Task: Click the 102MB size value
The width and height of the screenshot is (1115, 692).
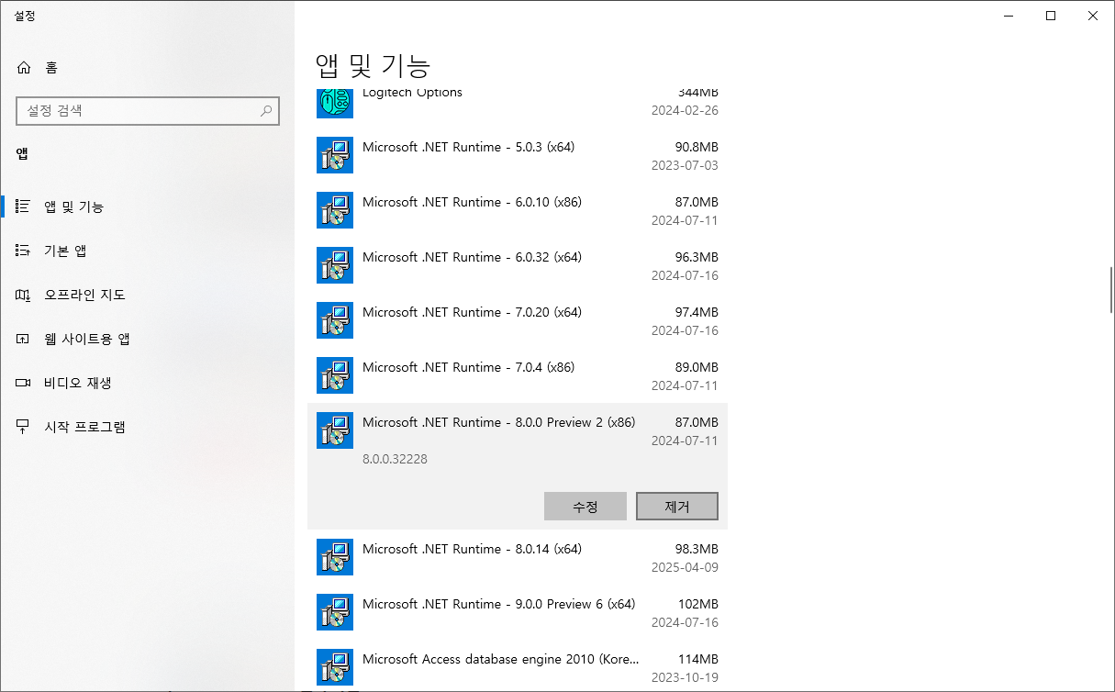Action: pos(699,604)
